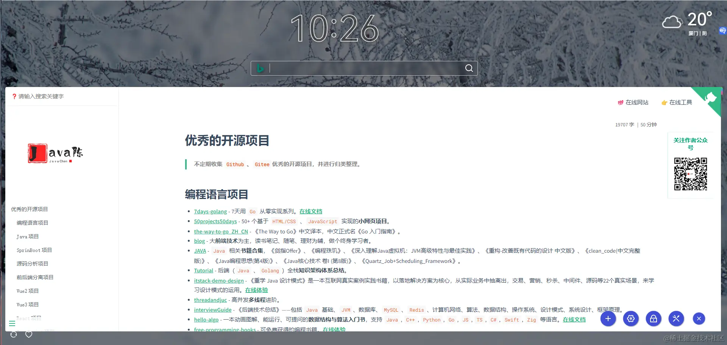
Task: Open the 50projects50days link
Action: 215,221
